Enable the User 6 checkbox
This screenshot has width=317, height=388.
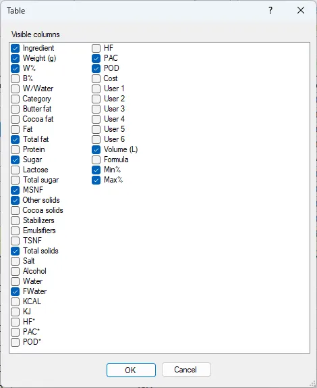96,139
